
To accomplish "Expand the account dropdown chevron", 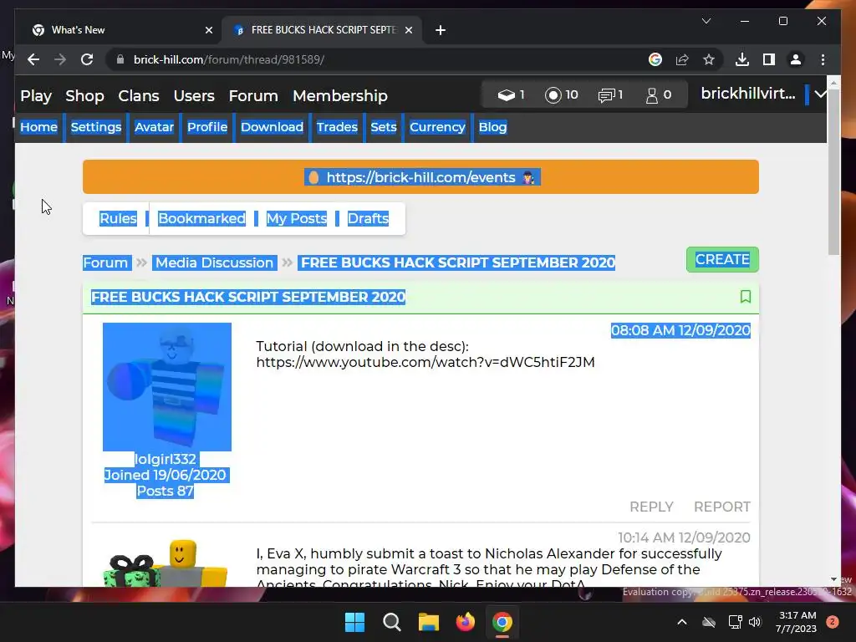I will (x=820, y=94).
